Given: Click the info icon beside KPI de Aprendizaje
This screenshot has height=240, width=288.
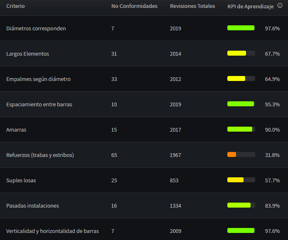Looking at the screenshot, I should point(280,6).
